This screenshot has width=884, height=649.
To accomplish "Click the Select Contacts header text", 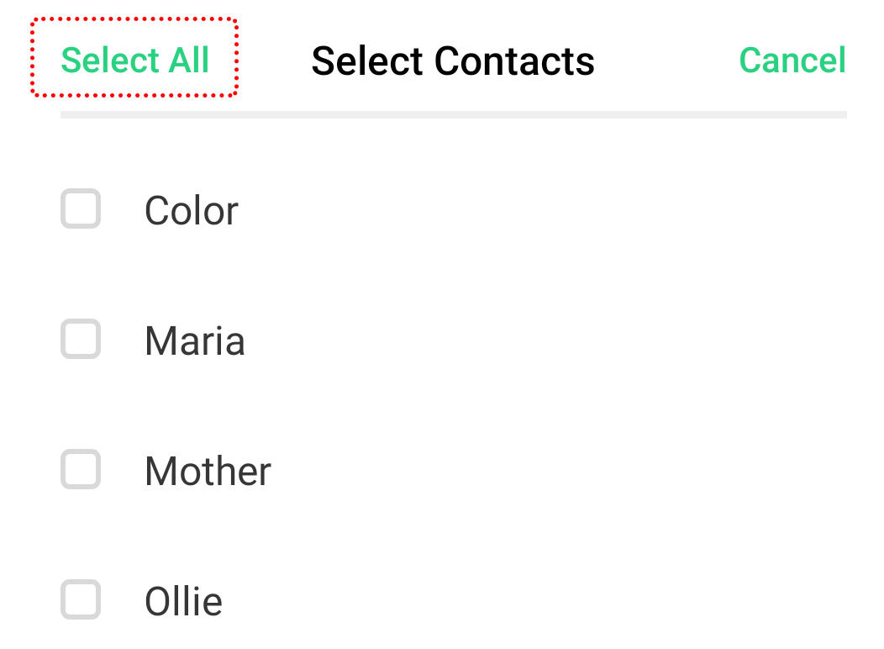I will [453, 61].
